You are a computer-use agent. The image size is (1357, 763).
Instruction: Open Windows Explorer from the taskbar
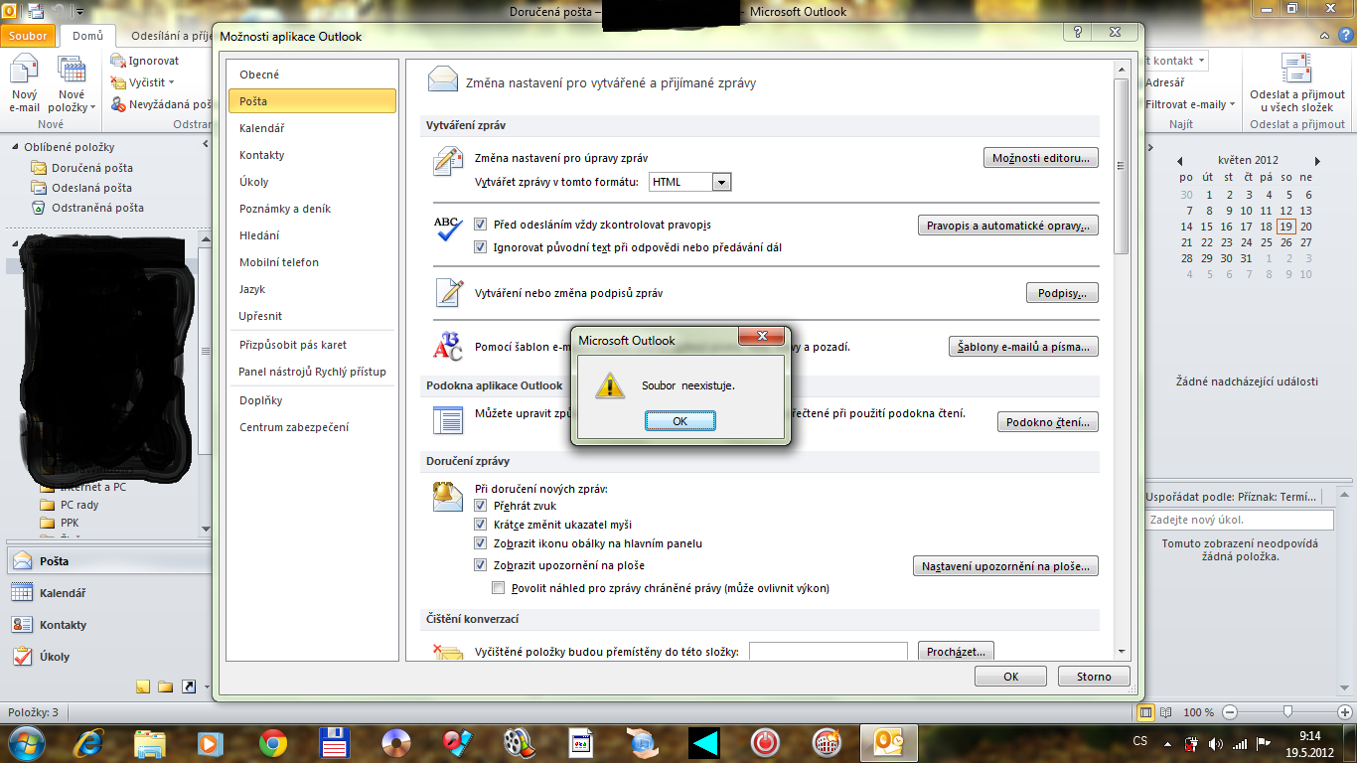click(150, 742)
